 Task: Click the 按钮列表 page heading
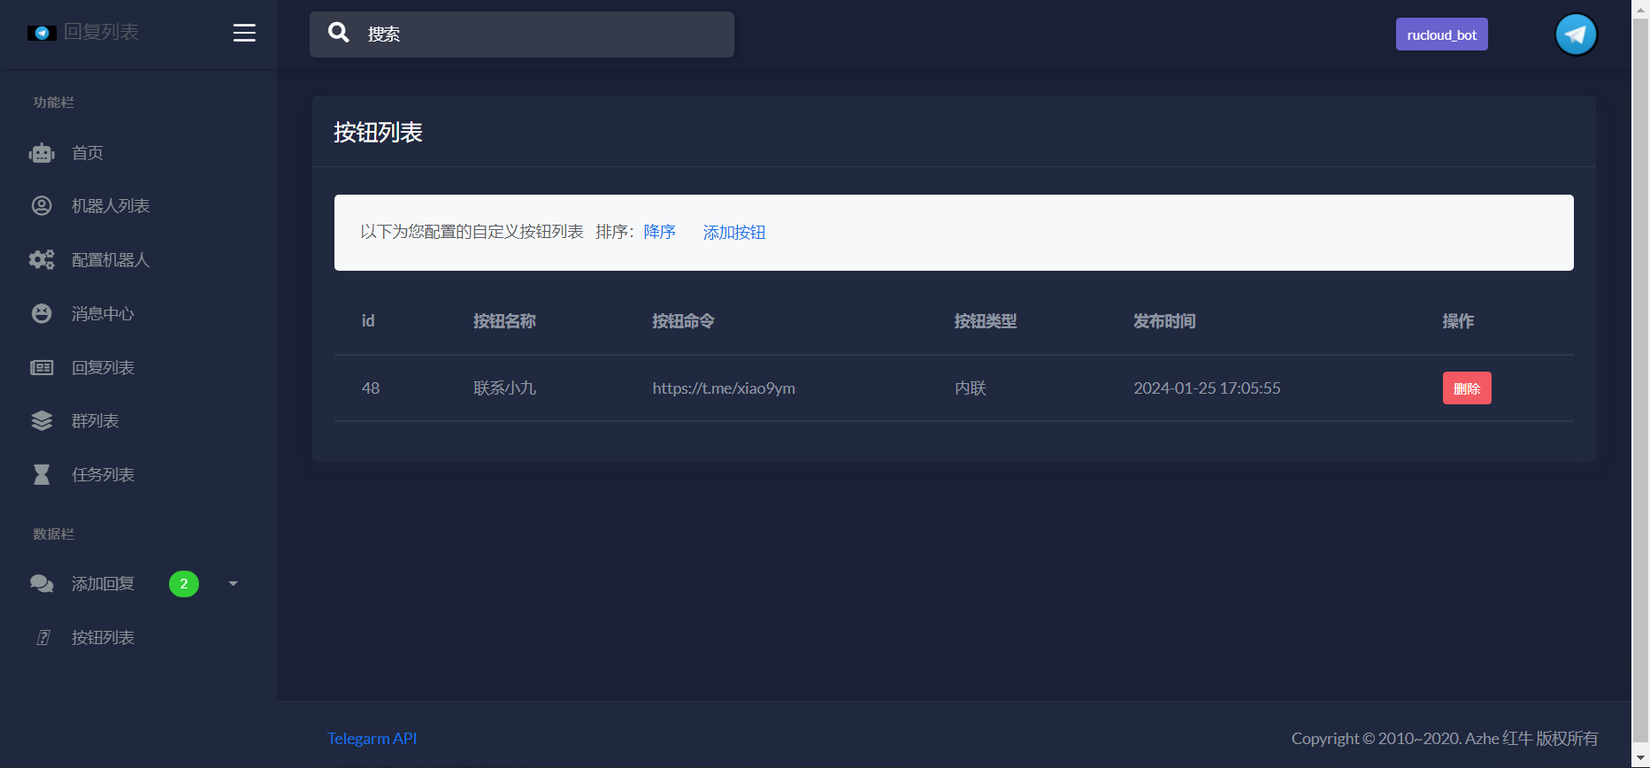pos(378,133)
